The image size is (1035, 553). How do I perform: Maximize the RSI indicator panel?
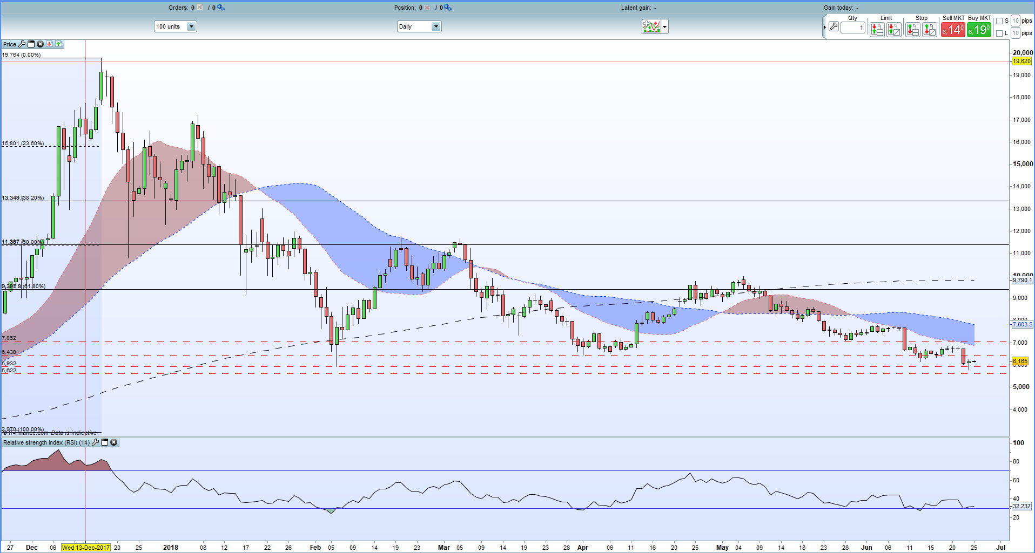pos(105,442)
